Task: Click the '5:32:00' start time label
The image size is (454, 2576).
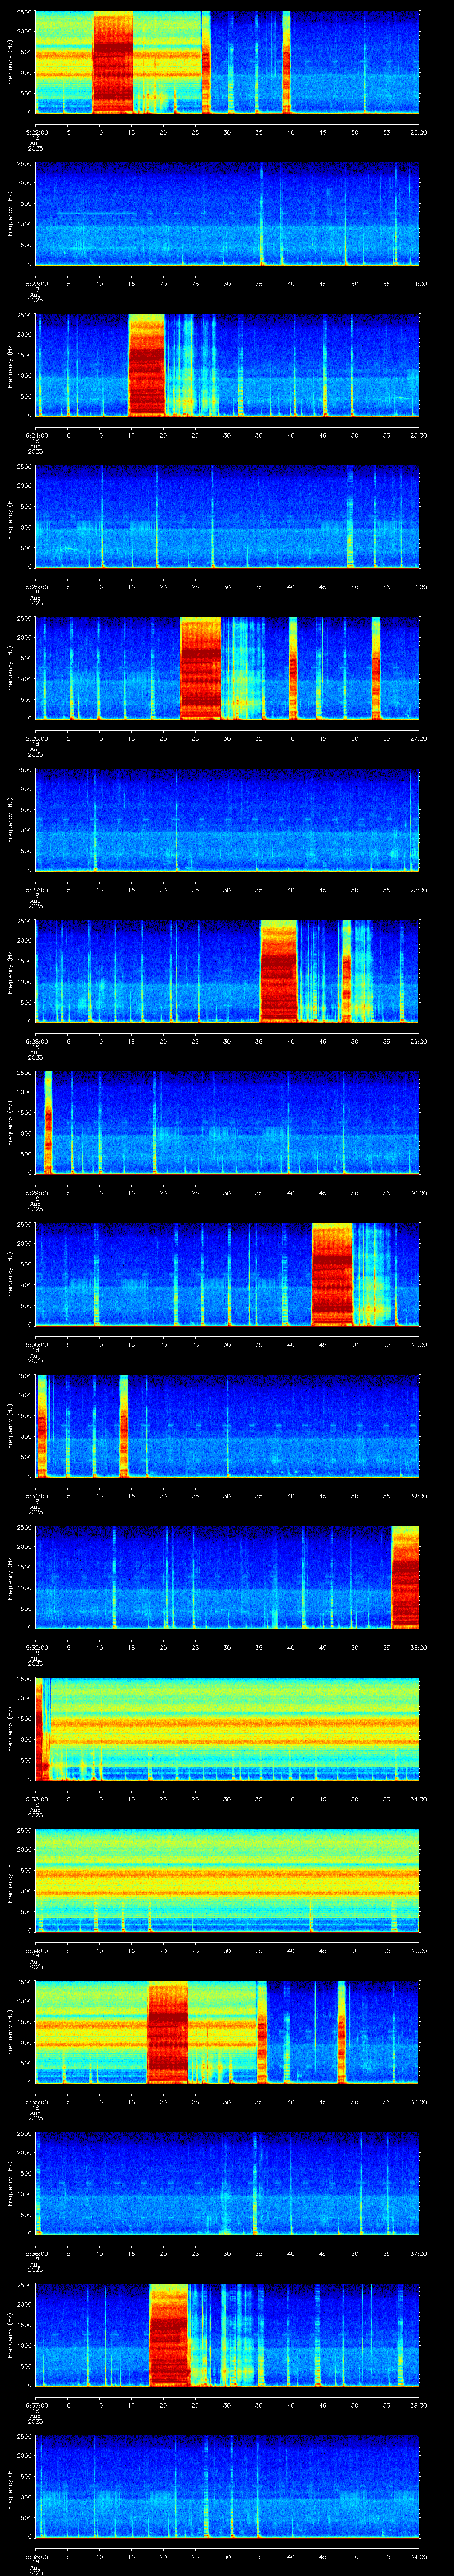Action: click(36, 1647)
